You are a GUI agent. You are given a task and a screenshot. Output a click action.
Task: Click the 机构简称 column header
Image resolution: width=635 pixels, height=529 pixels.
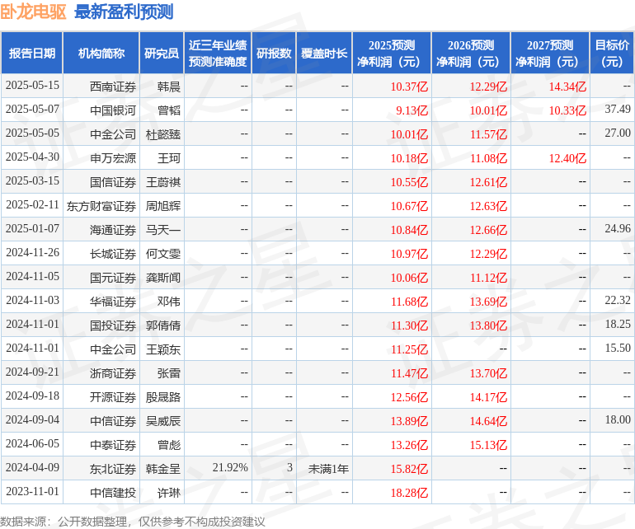click(x=101, y=53)
